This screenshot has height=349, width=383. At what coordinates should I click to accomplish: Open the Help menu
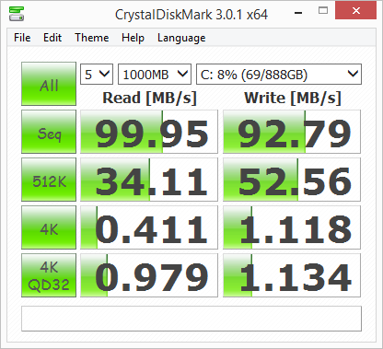pyautogui.click(x=133, y=38)
